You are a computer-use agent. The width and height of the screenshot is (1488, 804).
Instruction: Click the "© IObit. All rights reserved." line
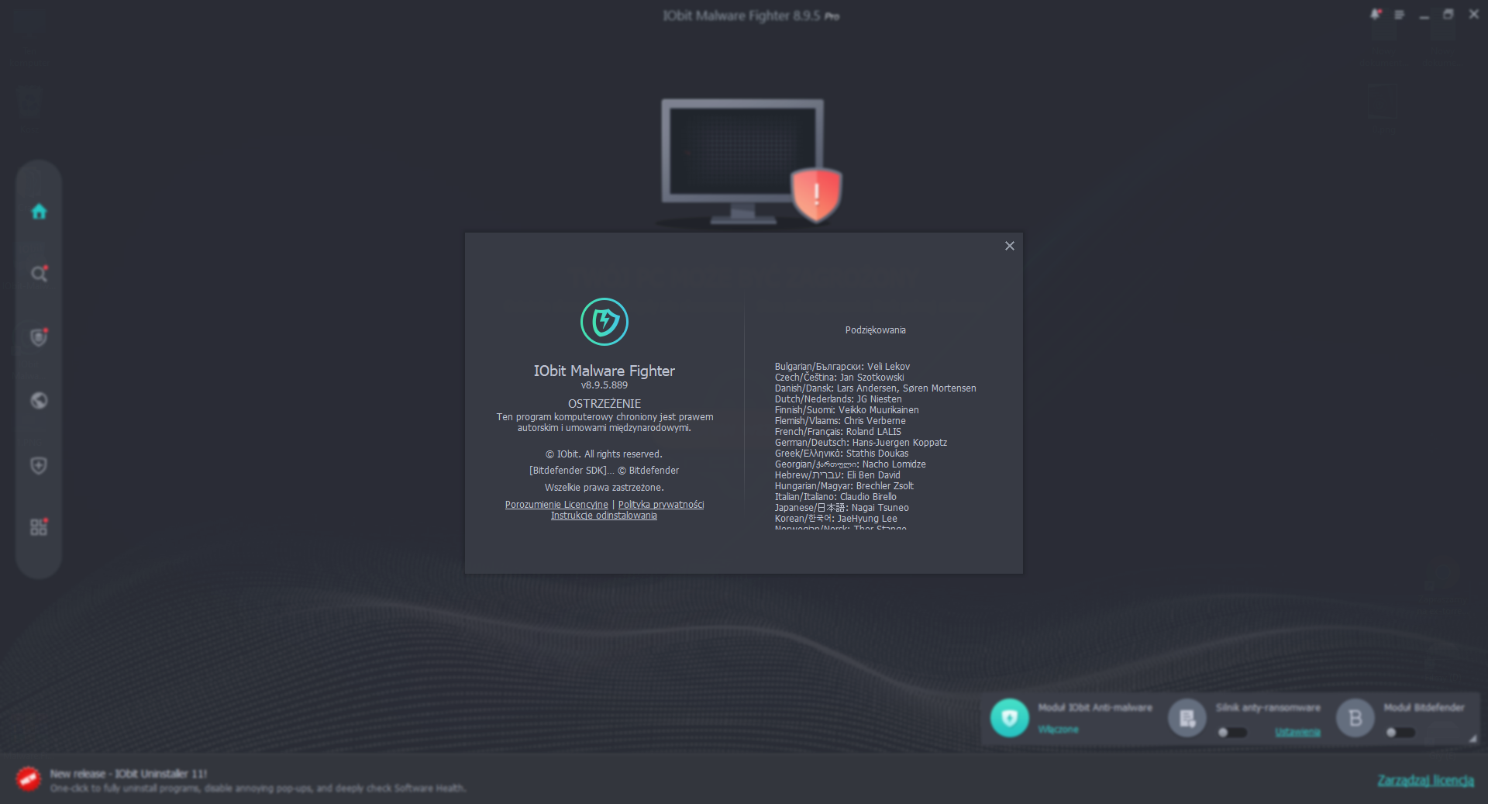click(604, 454)
